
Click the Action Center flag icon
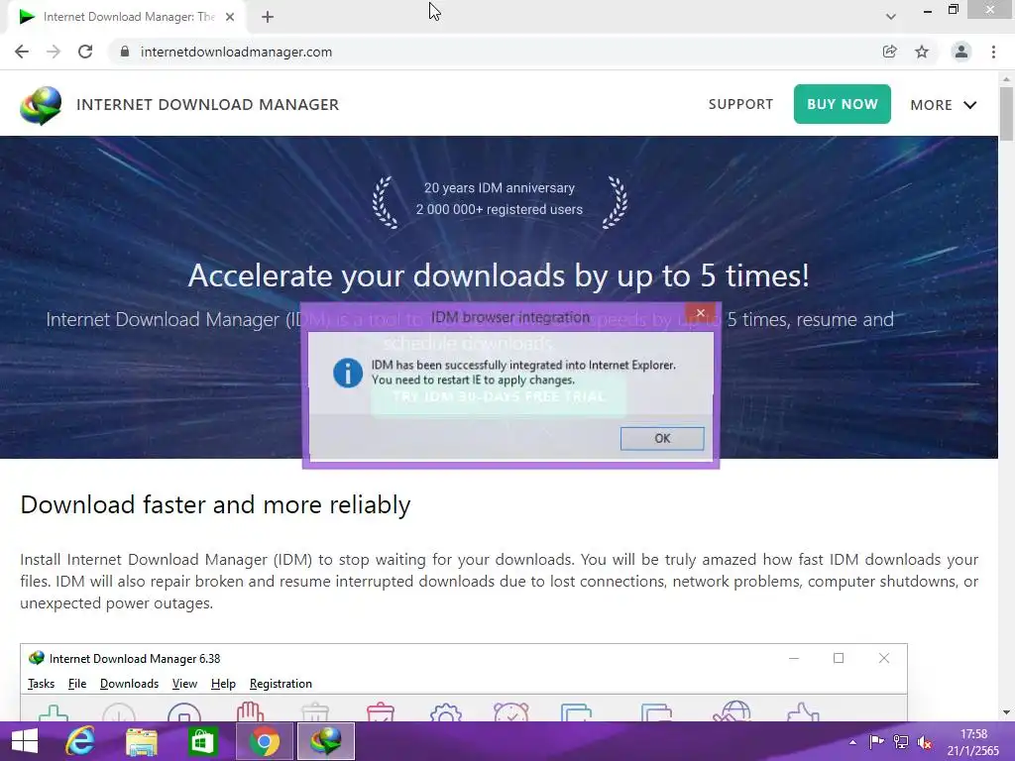876,742
